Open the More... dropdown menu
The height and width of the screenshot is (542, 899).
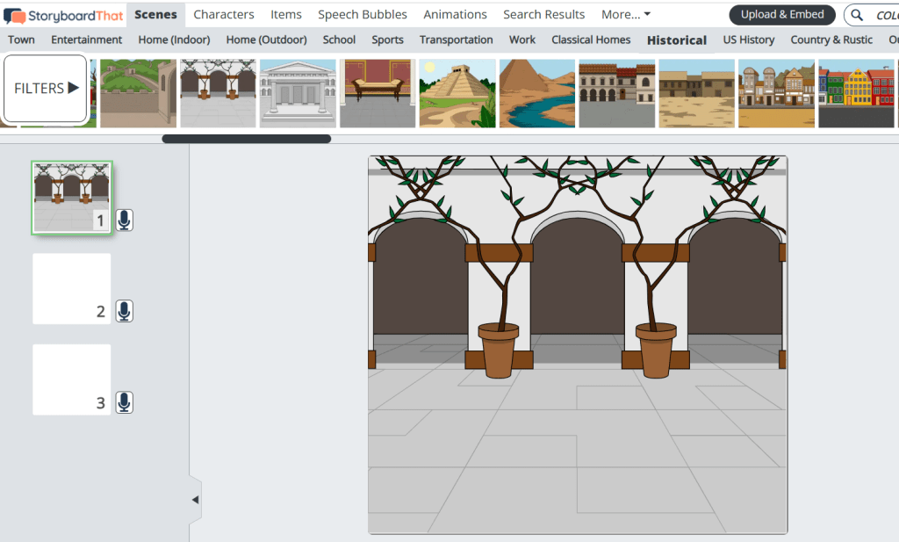(x=625, y=15)
